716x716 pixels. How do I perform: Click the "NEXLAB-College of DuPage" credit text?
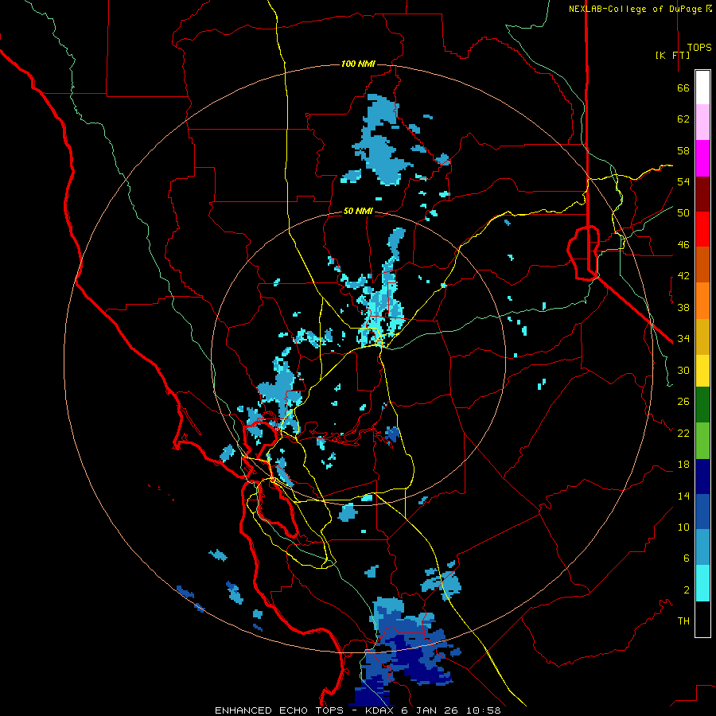[x=636, y=9]
